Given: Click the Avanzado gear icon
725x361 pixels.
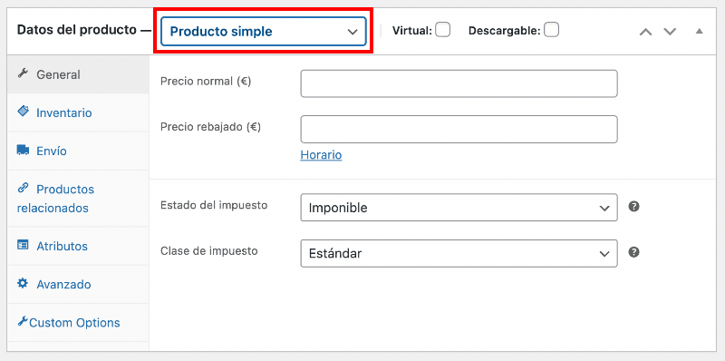Looking at the screenshot, I should pyautogui.click(x=23, y=283).
